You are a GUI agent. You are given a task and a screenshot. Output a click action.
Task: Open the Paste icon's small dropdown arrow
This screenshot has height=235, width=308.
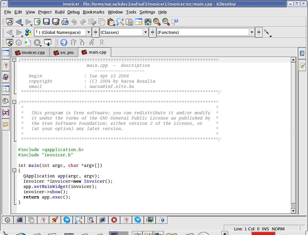coord(114,25)
